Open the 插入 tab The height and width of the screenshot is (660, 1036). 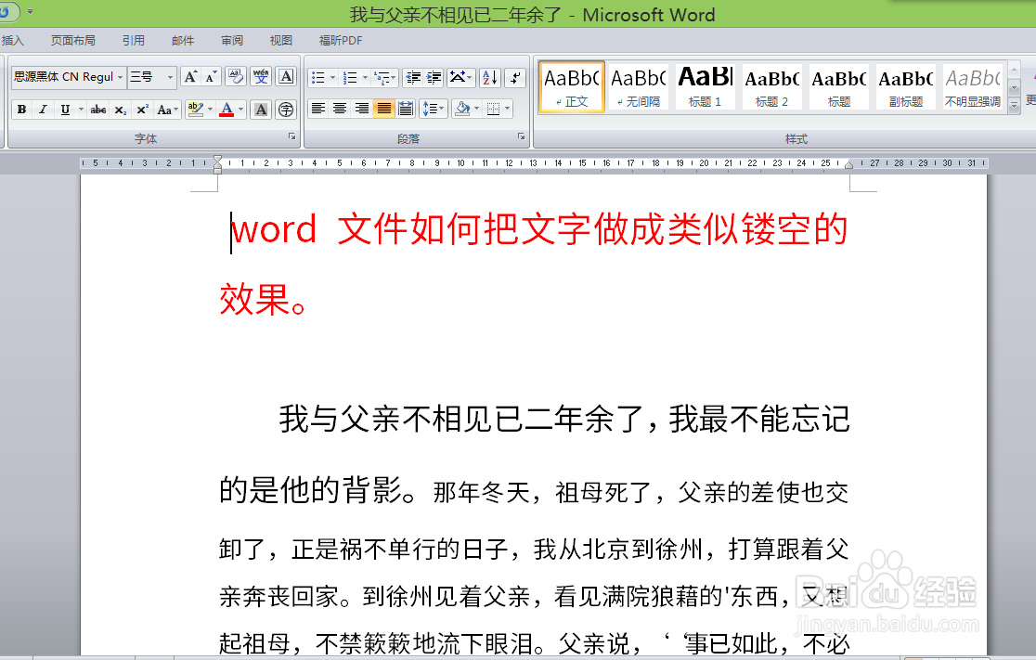[x=13, y=40]
